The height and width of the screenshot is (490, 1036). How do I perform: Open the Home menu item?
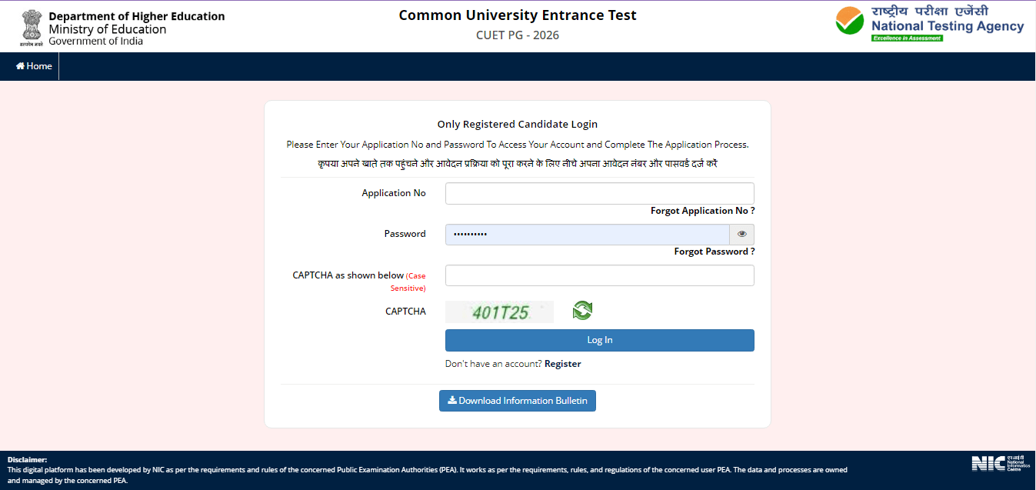coord(32,65)
